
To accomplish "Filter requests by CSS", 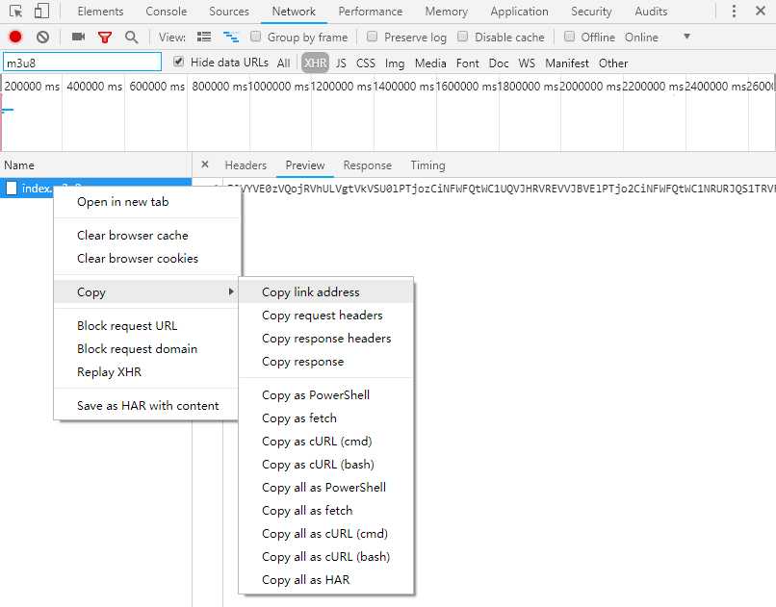I will point(365,63).
